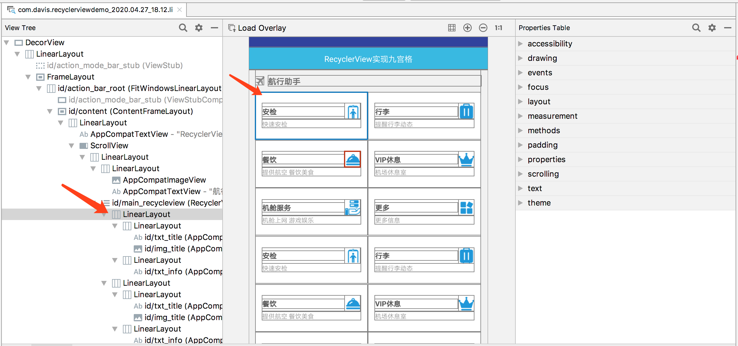Select the com.davis.recyclerviewdemo file tab
Viewport: 738px width, 346px height.
click(x=95, y=10)
